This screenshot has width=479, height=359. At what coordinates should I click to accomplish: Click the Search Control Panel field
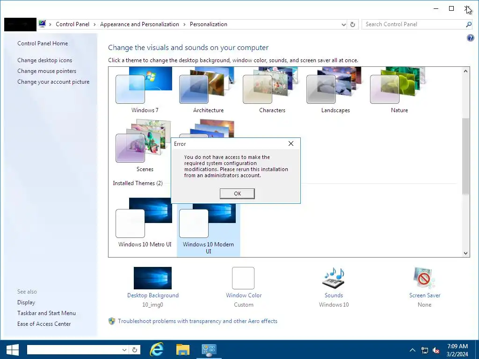coord(414,24)
